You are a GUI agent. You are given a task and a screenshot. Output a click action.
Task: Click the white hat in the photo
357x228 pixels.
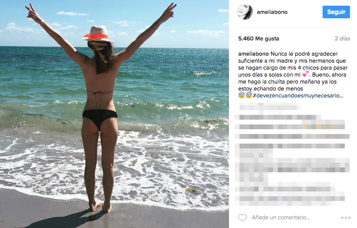pos(98,34)
